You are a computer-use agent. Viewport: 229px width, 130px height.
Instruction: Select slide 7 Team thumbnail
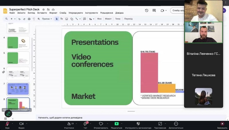pyautogui.click(x=18, y=89)
